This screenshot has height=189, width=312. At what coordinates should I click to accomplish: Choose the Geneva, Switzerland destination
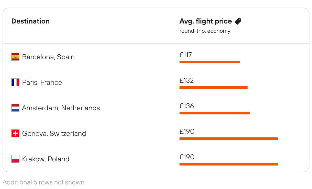(54, 133)
